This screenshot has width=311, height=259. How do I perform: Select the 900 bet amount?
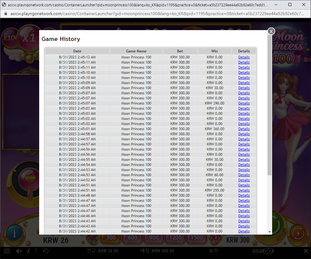(x=154, y=237)
